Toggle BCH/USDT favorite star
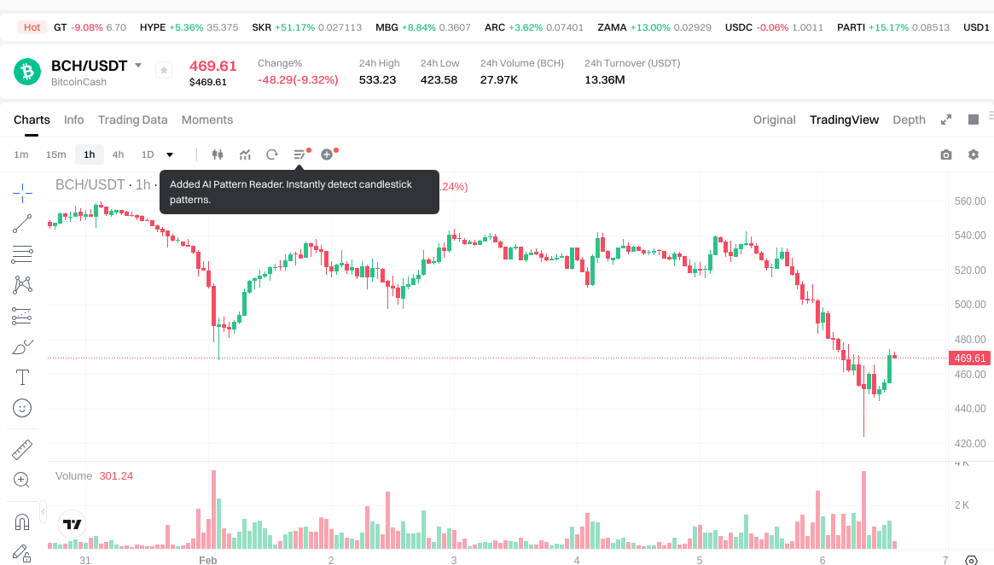This screenshot has width=994, height=565. point(164,71)
